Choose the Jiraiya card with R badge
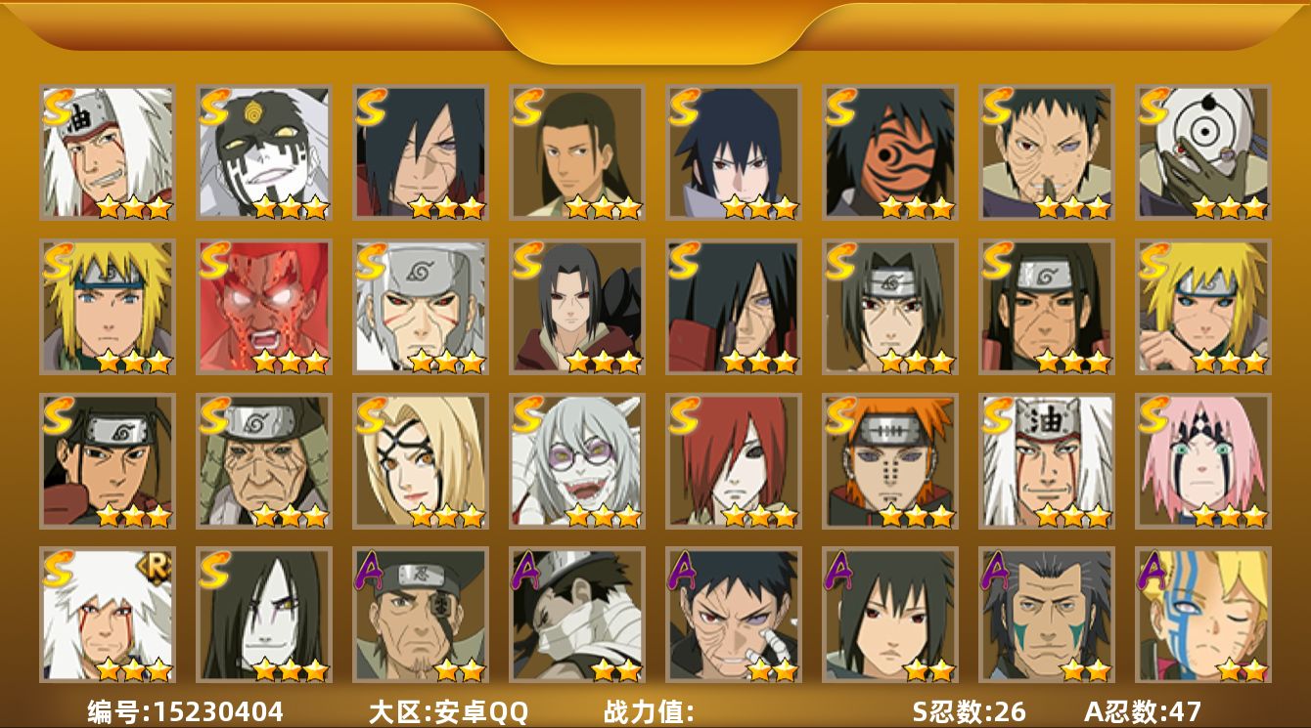This screenshot has height=728, width=1311. (108, 616)
